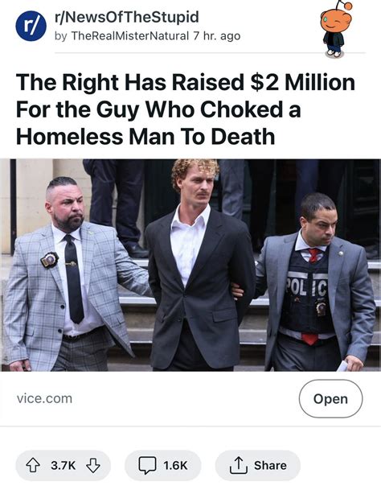Tap the 3.7K vote score
This screenshot has width=381, height=494.
(63, 465)
